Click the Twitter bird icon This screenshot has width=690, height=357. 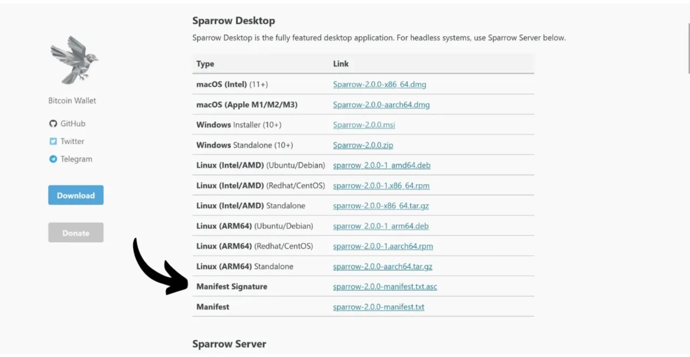pyautogui.click(x=53, y=142)
